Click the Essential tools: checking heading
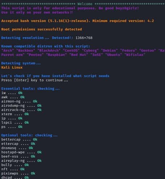This screenshot has height=179, width=165. click(30, 89)
